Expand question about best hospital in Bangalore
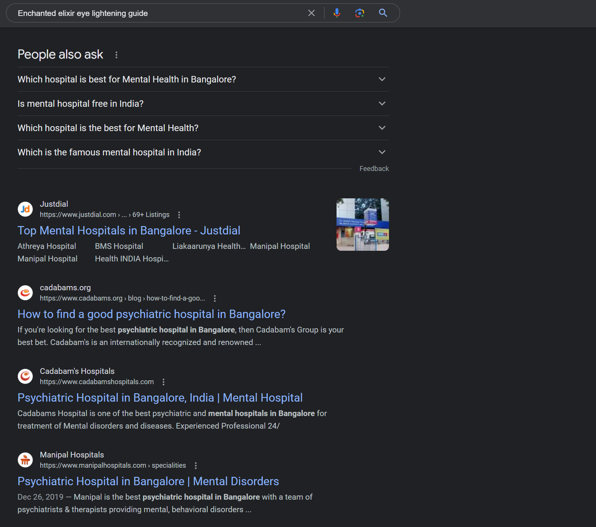The image size is (596, 527). [x=203, y=79]
